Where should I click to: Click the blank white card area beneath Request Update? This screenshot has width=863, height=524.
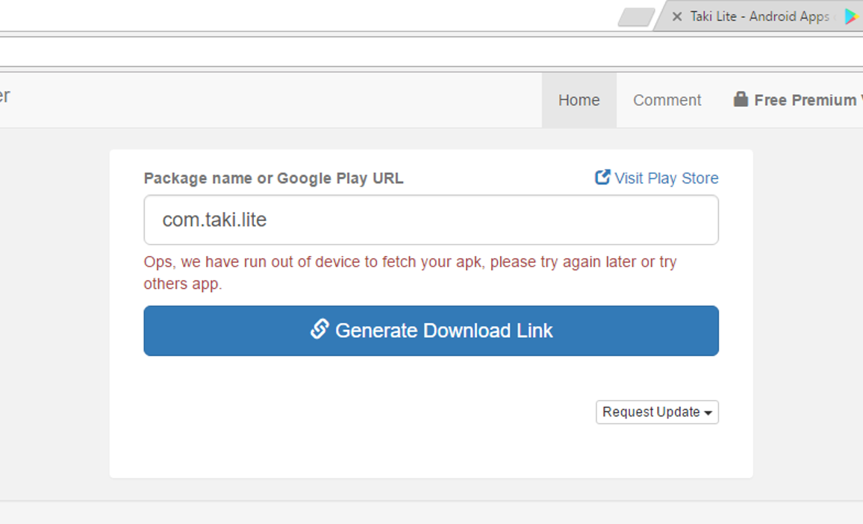[x=431, y=452]
